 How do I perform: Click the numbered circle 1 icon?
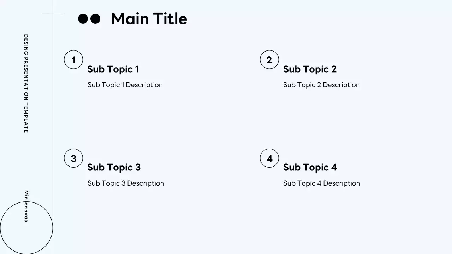[x=73, y=60]
